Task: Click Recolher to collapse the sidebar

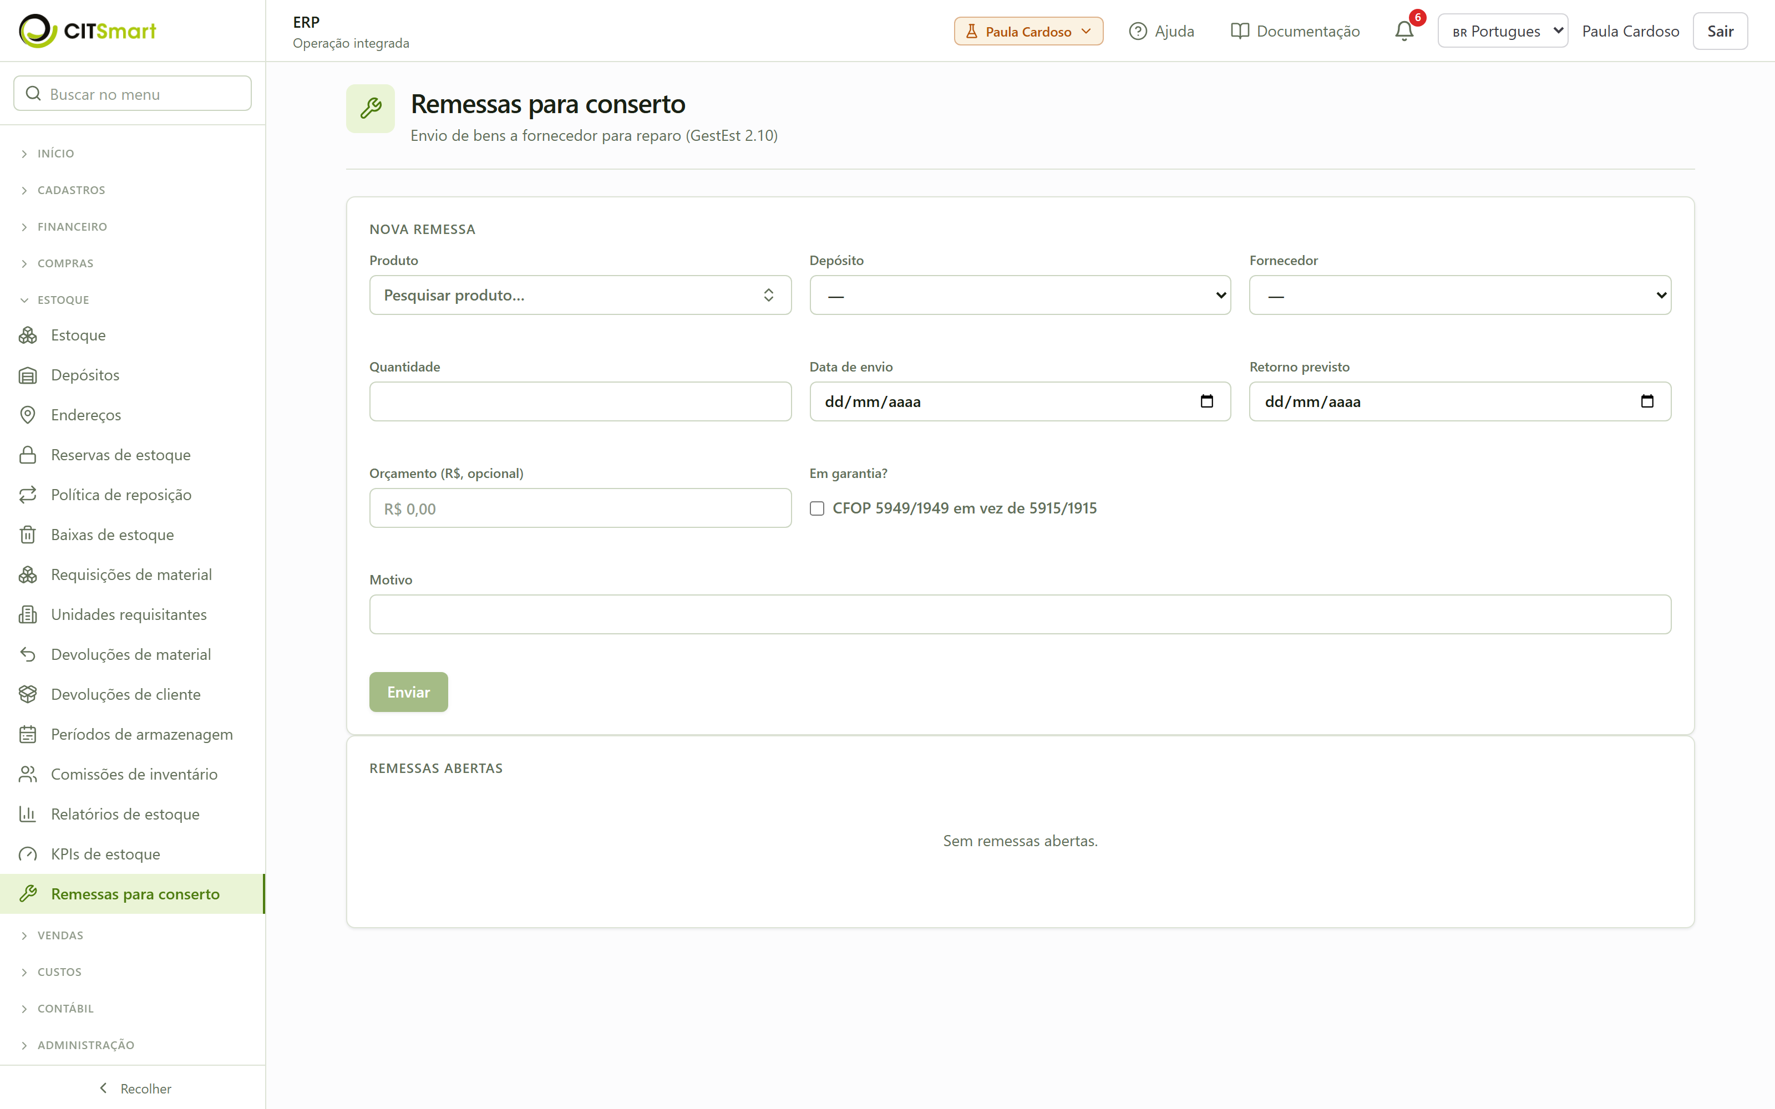Action: 135,1088
